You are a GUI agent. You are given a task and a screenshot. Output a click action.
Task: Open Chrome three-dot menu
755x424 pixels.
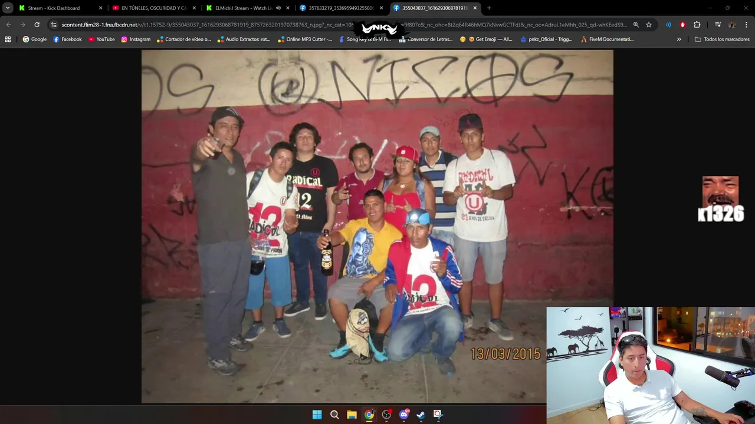pos(747,25)
